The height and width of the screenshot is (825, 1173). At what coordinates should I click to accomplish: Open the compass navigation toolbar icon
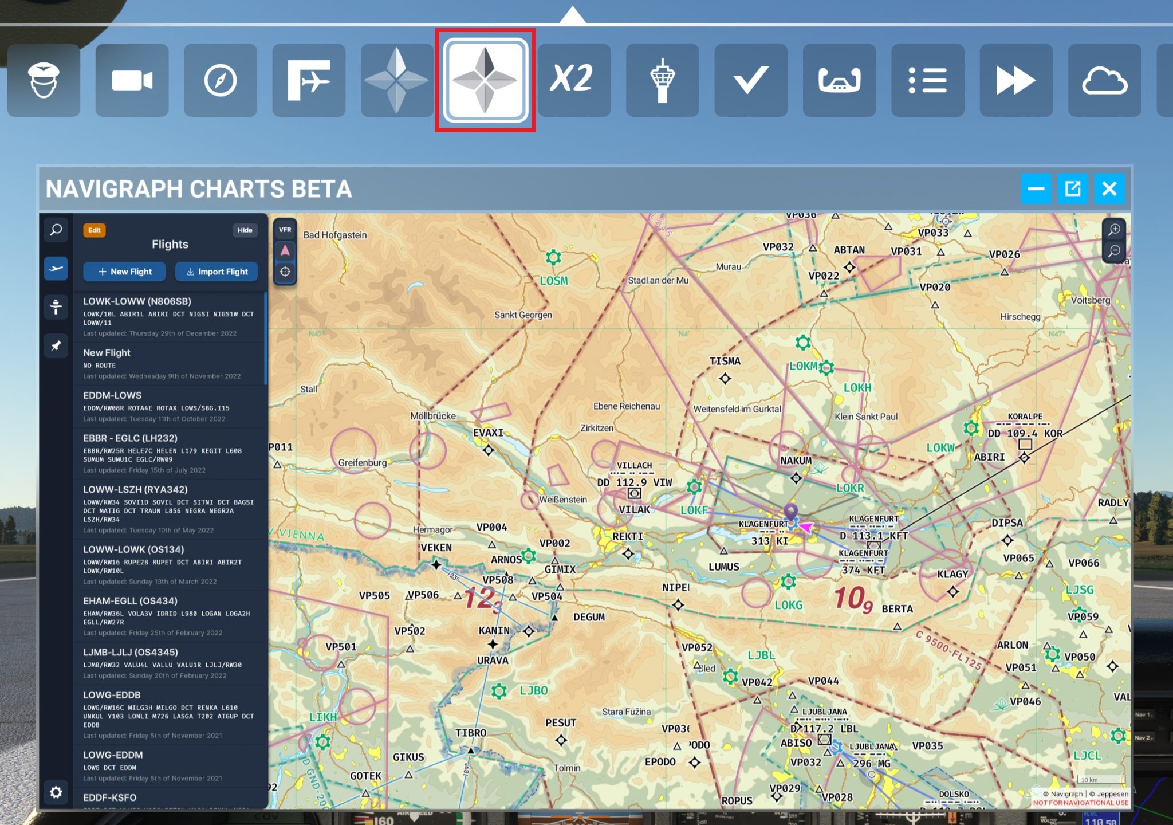click(221, 80)
